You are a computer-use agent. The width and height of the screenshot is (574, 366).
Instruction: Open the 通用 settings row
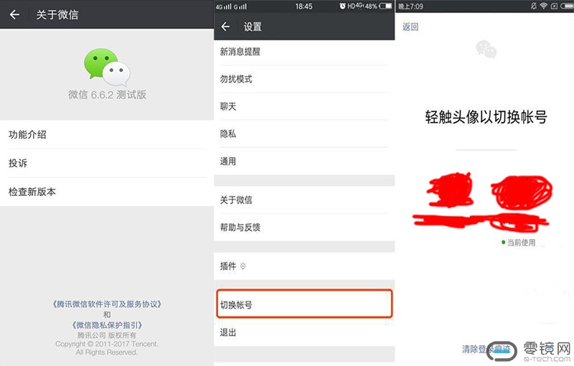tap(304, 161)
